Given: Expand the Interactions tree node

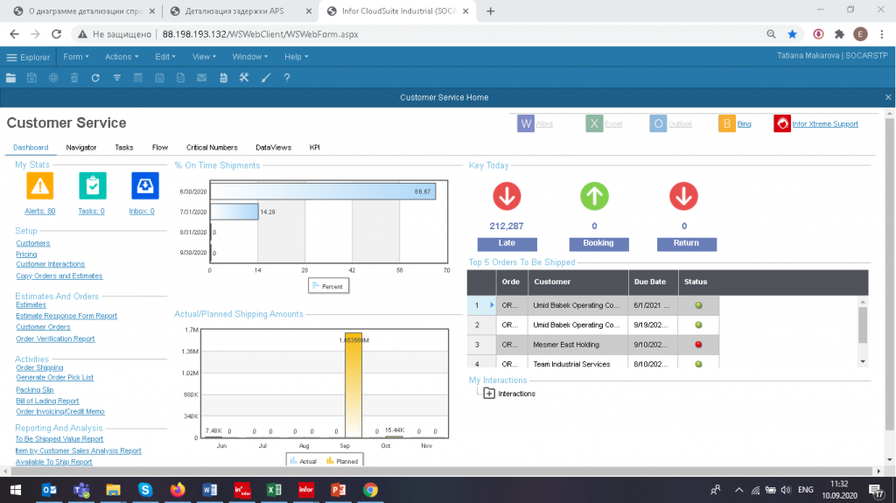Looking at the screenshot, I should pyautogui.click(x=489, y=394).
